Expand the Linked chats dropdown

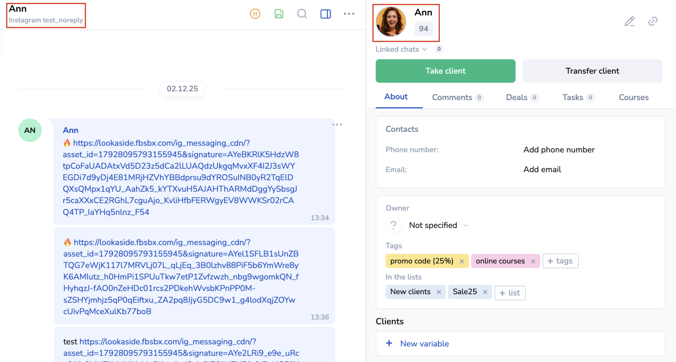point(401,49)
